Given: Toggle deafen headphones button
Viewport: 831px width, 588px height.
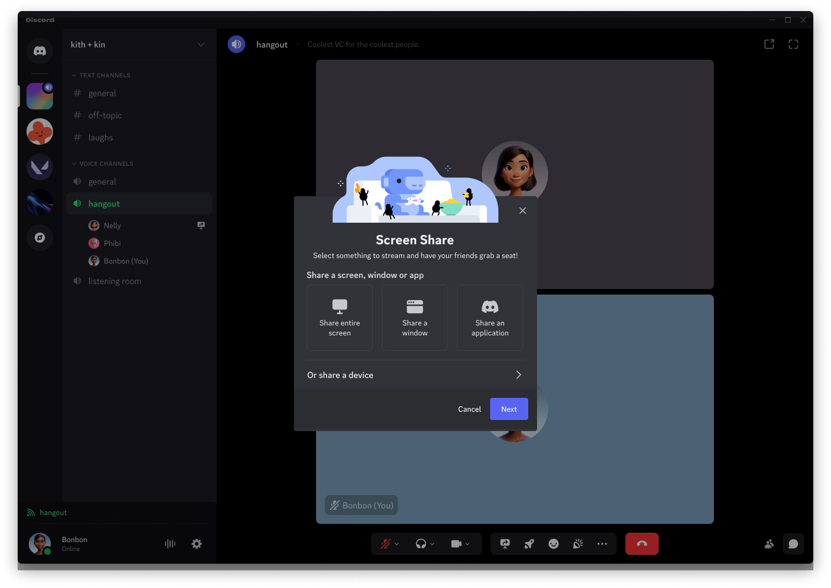Looking at the screenshot, I should pyautogui.click(x=421, y=544).
